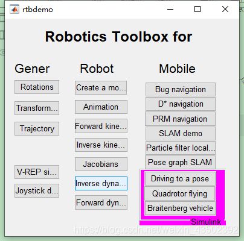Screen dimensions: 244x241
Task: Open the Rotations demo
Action: [x=37, y=87]
